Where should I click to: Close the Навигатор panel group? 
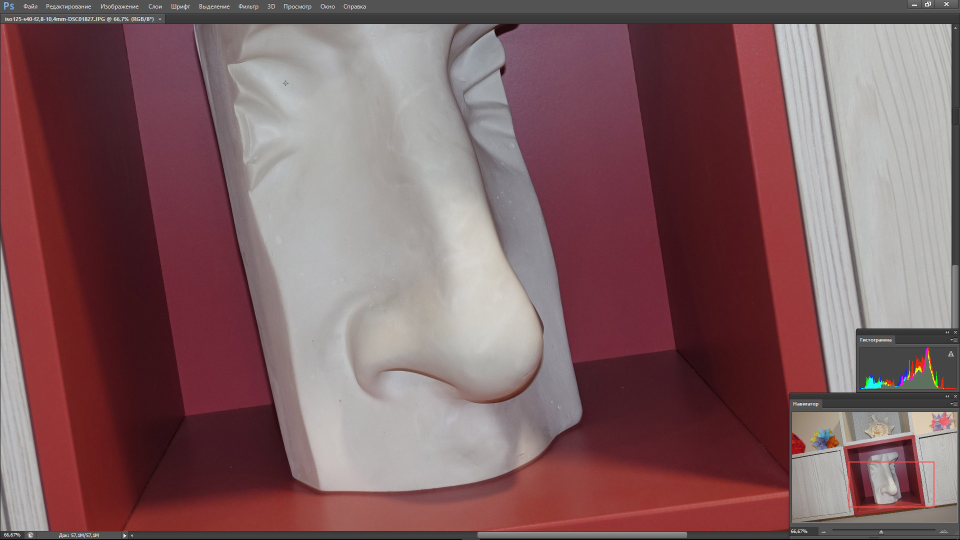(x=955, y=396)
